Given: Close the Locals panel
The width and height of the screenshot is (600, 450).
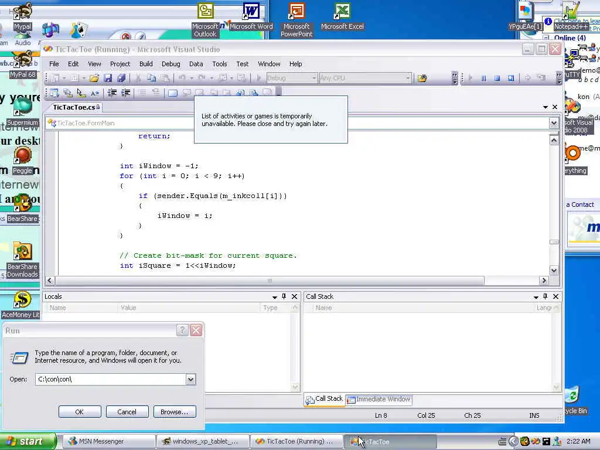Looking at the screenshot, I should tap(294, 296).
